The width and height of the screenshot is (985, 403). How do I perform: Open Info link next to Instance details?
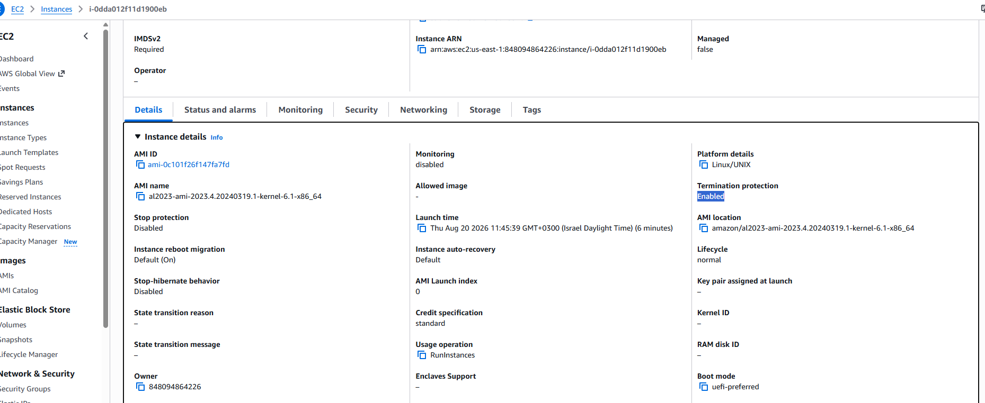217,138
